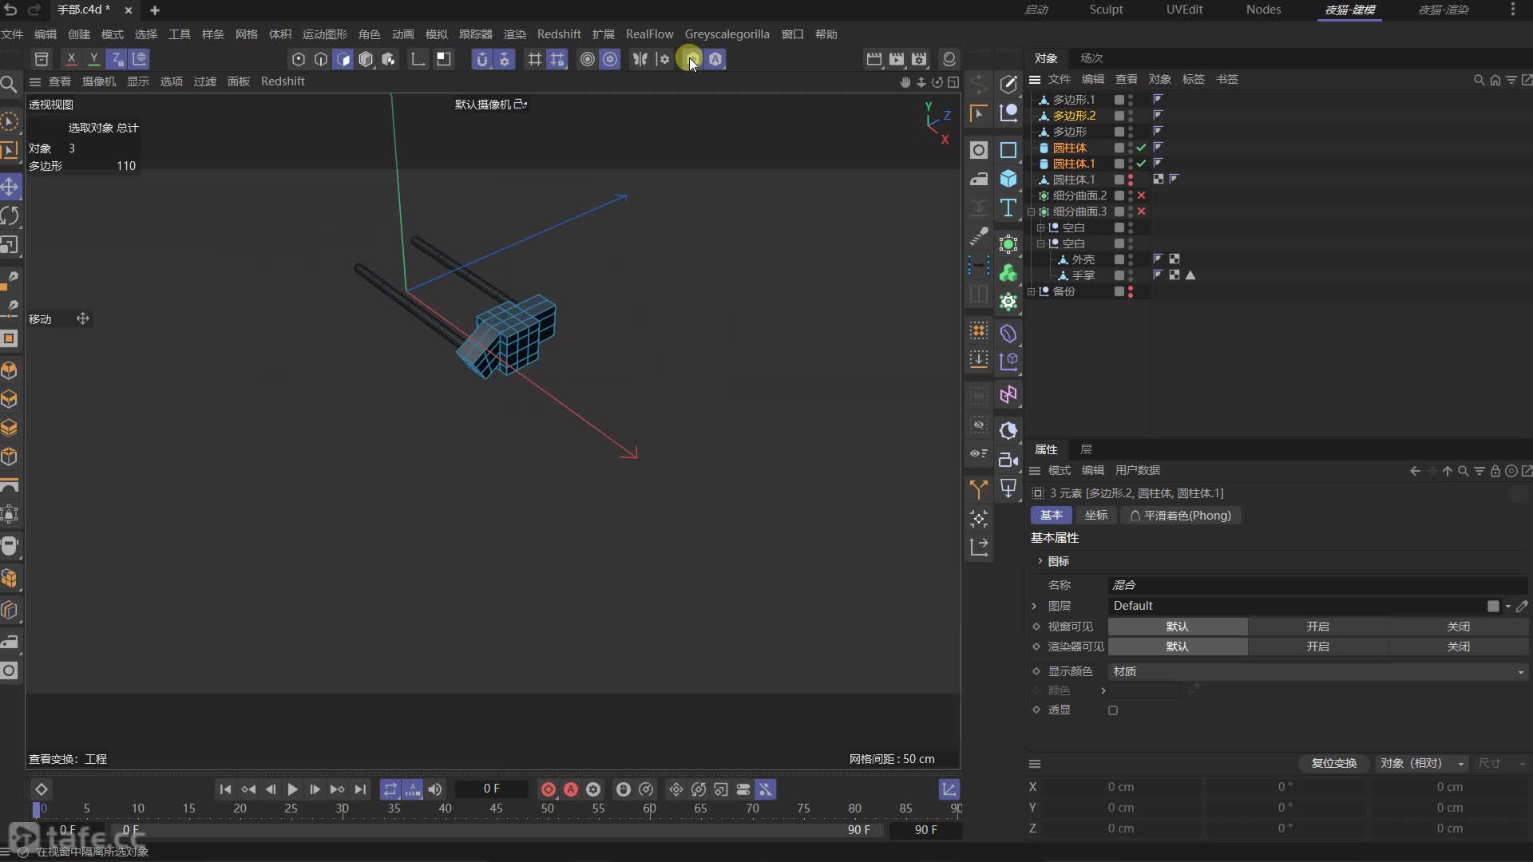1533x862 pixels.
Task: Expand the first 空白 null node
Action: pyautogui.click(x=1040, y=227)
